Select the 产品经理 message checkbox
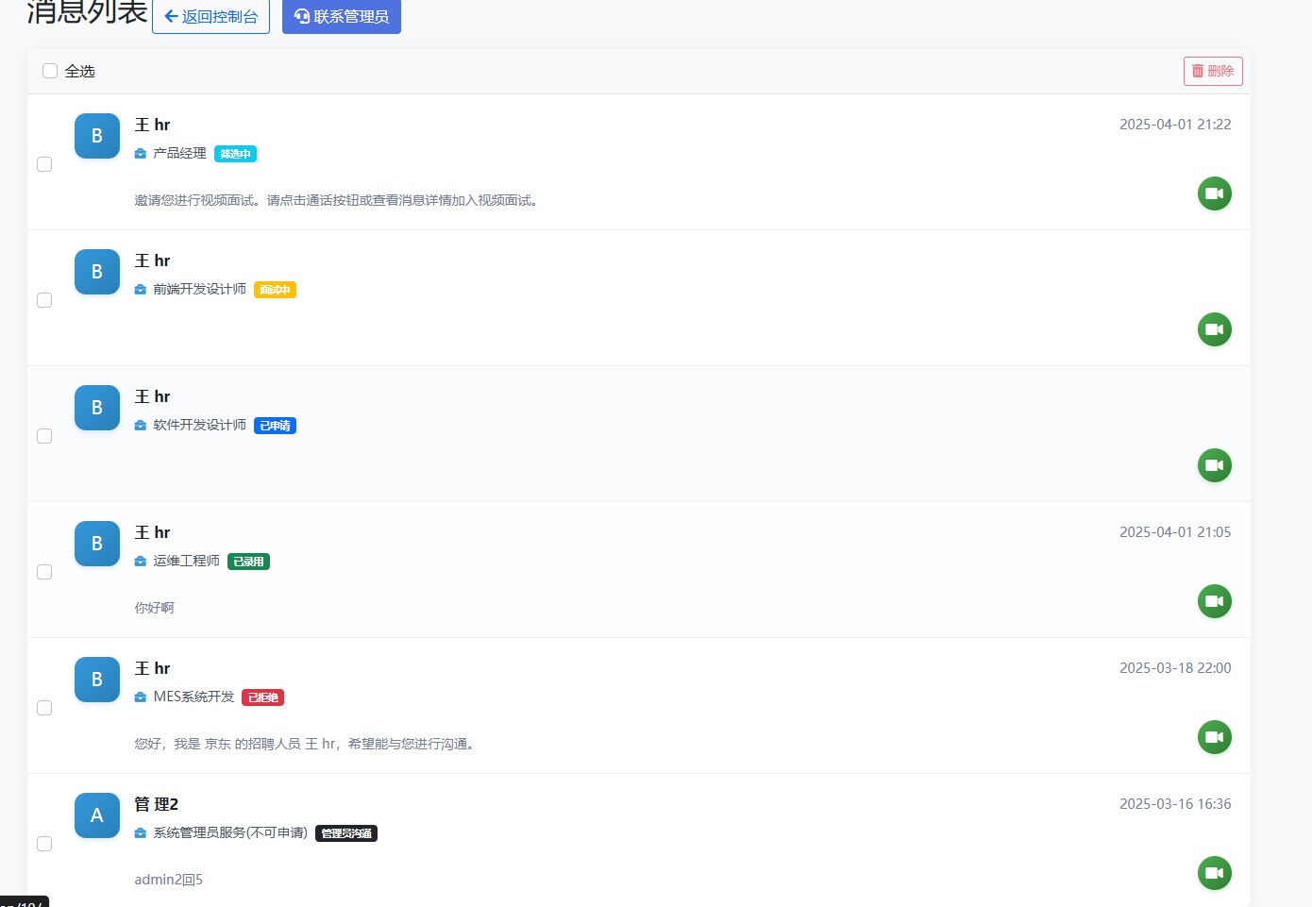1312x907 pixels. [x=44, y=164]
